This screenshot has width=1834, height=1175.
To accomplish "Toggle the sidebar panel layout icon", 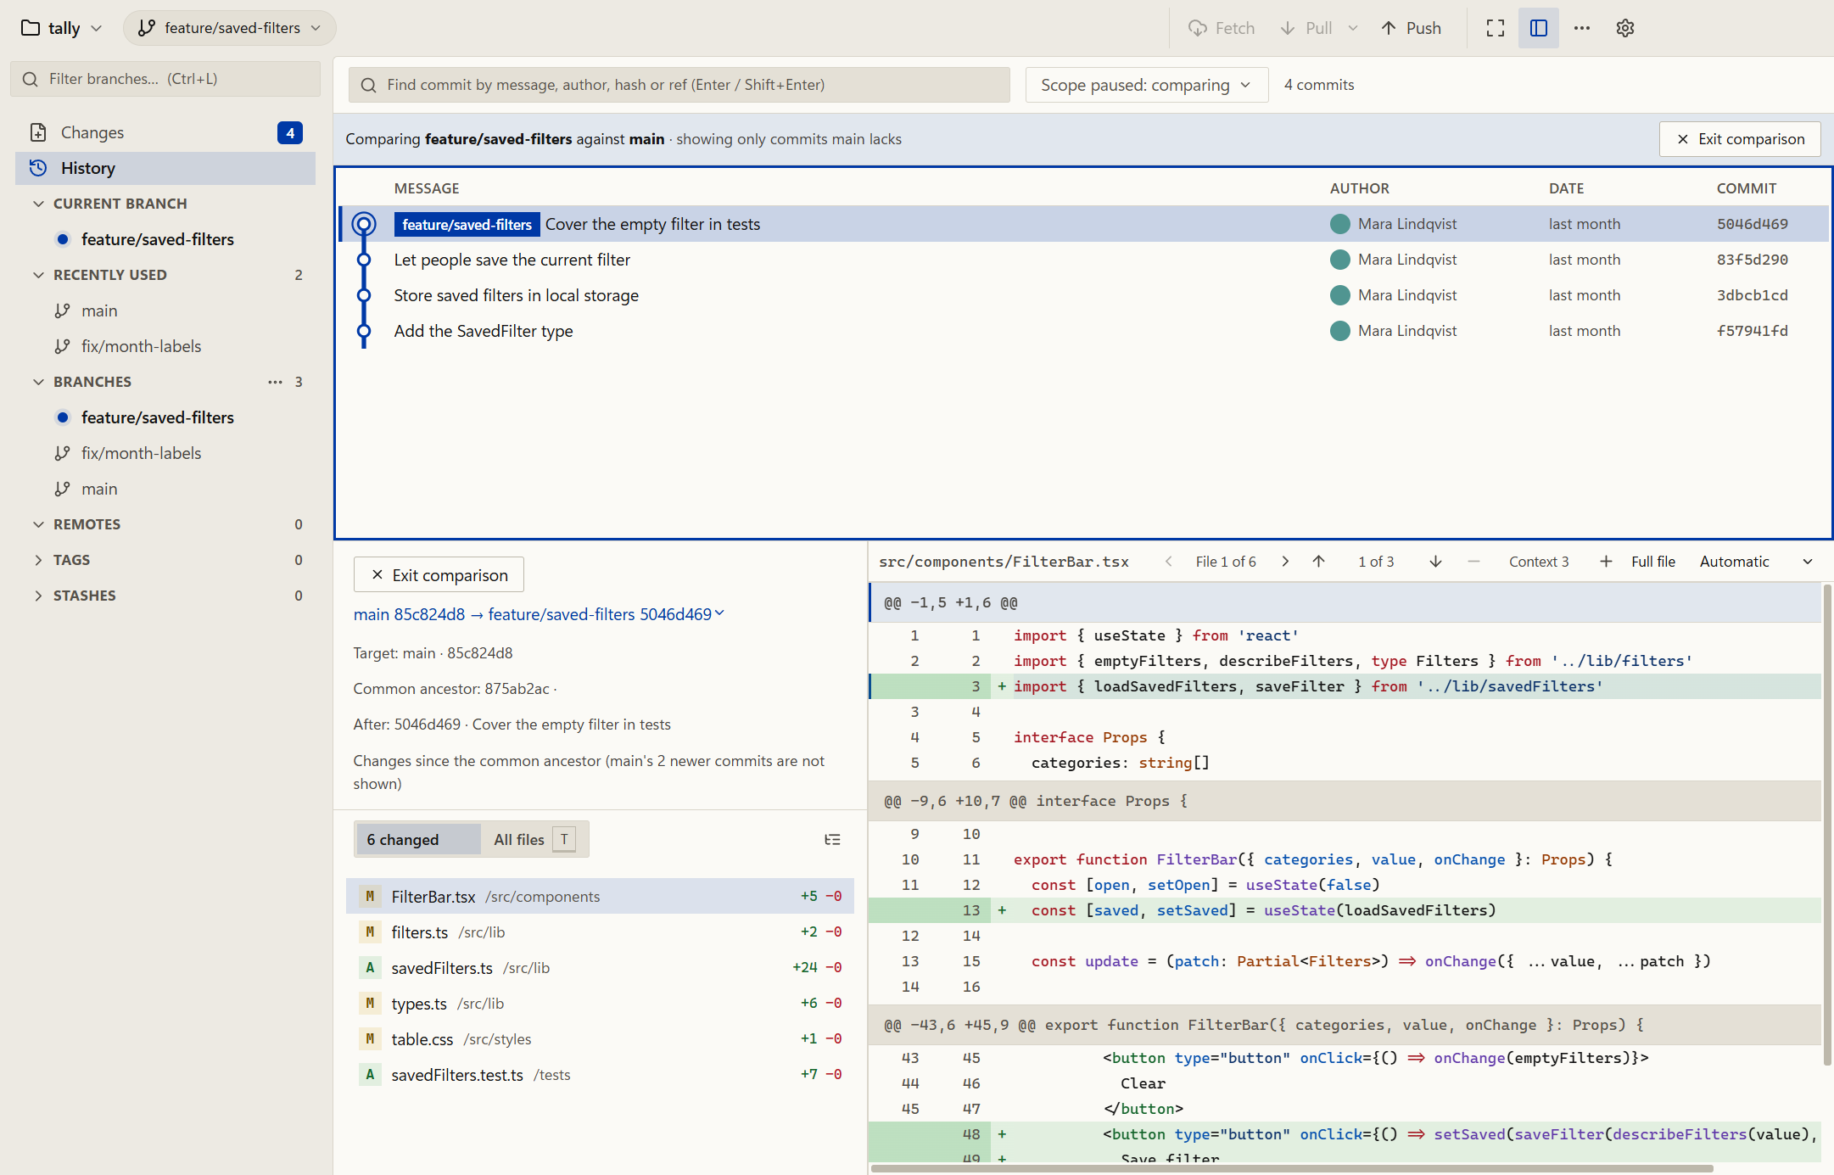I will [1539, 28].
